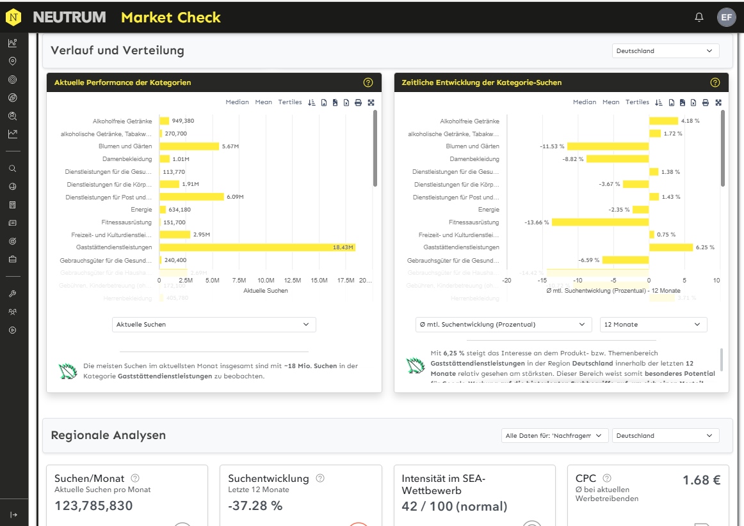Click the 1.68 € CPC value
The width and height of the screenshot is (744, 526).
[x=701, y=480]
